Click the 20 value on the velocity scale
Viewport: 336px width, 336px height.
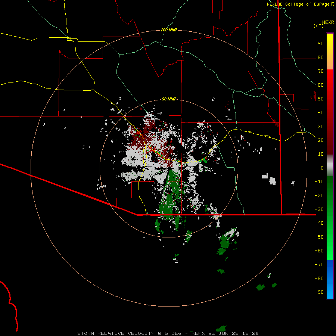pyautogui.click(x=321, y=140)
